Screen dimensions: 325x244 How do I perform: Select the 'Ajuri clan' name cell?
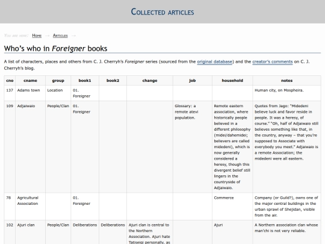tap(30, 232)
